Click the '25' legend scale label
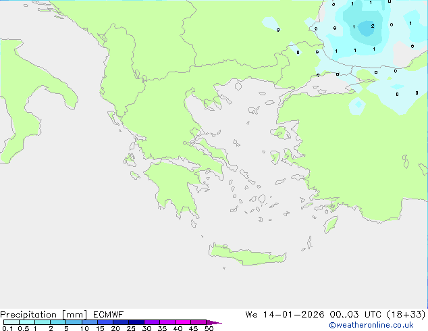This screenshot has width=428, height=331. pyautogui.click(x=131, y=328)
